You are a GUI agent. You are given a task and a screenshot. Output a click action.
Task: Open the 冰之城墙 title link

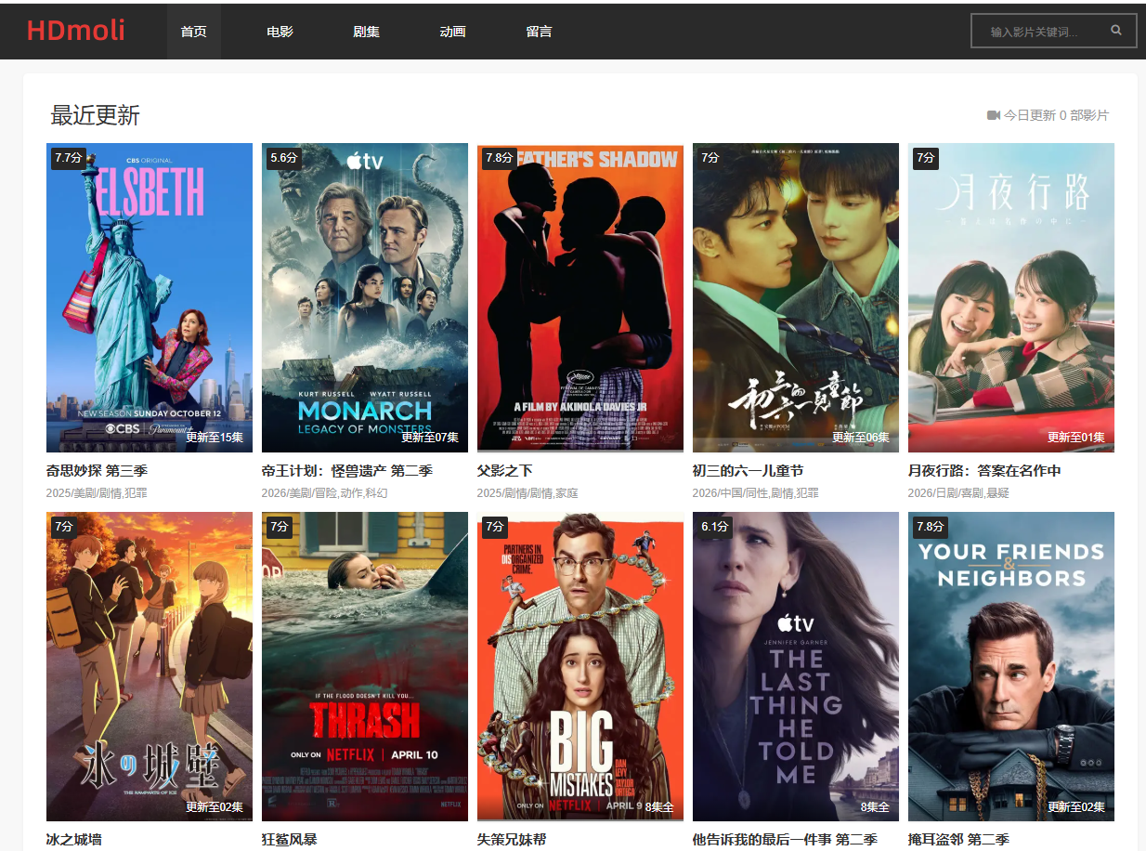[x=73, y=840]
